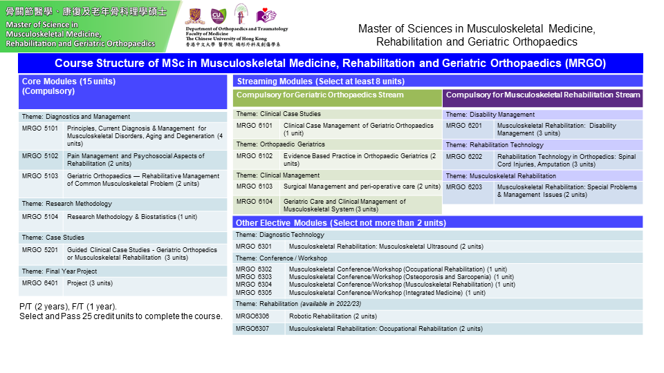
Task: Click Theme: Case Studies row in core modules
Action: coord(123,238)
